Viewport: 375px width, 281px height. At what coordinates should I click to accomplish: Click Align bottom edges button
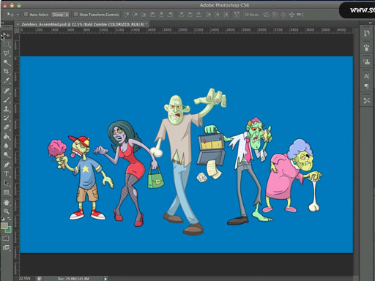click(144, 15)
